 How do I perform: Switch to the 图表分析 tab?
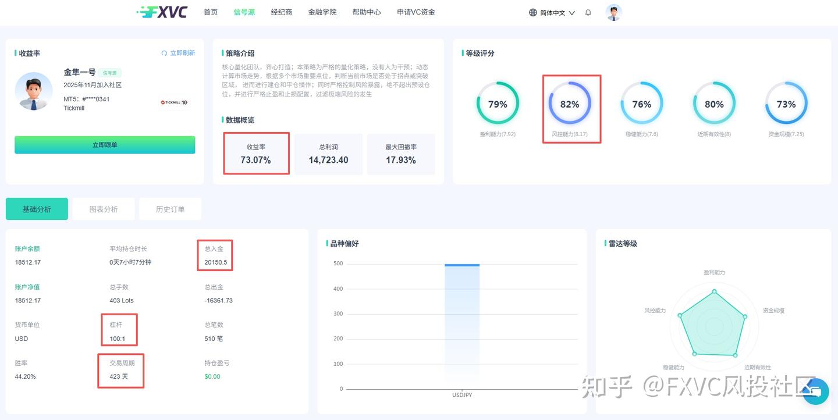point(104,209)
